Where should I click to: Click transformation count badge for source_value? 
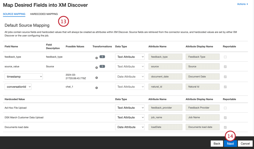[102, 66]
